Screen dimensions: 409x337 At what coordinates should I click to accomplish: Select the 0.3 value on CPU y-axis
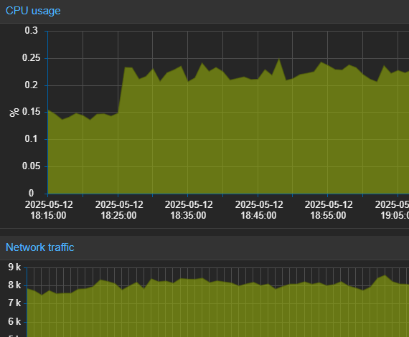(x=32, y=31)
